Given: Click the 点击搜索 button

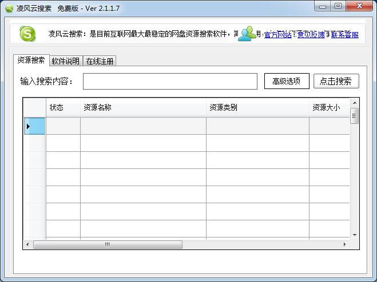Looking at the screenshot, I should point(336,81).
